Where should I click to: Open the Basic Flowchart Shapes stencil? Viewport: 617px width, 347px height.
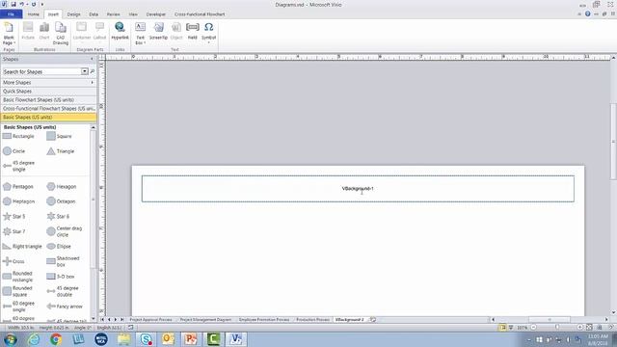point(48,100)
